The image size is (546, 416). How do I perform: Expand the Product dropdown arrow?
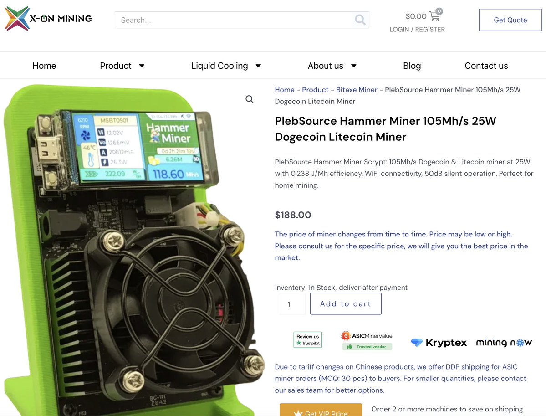(142, 66)
